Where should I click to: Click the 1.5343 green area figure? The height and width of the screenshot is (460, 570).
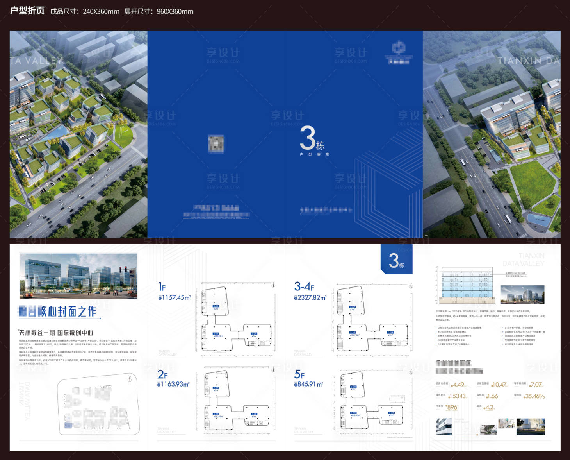(x=458, y=396)
